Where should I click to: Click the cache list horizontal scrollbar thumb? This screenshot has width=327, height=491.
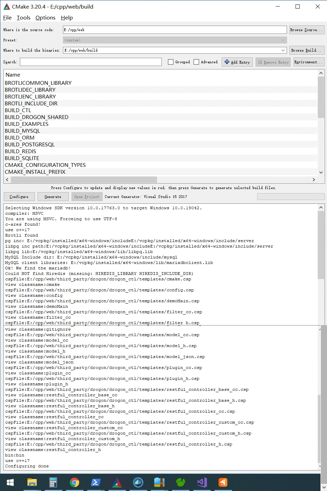[84, 180]
